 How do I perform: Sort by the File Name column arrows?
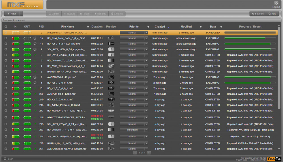[x=88, y=27]
